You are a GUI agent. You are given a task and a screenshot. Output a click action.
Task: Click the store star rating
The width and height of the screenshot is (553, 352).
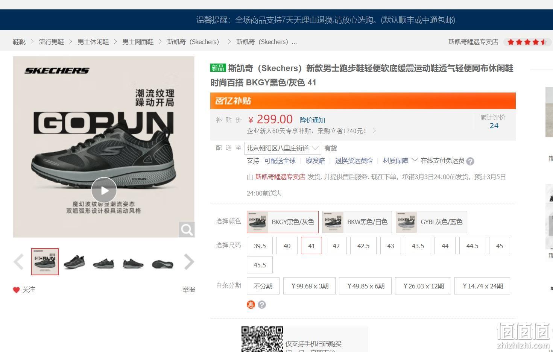click(528, 42)
